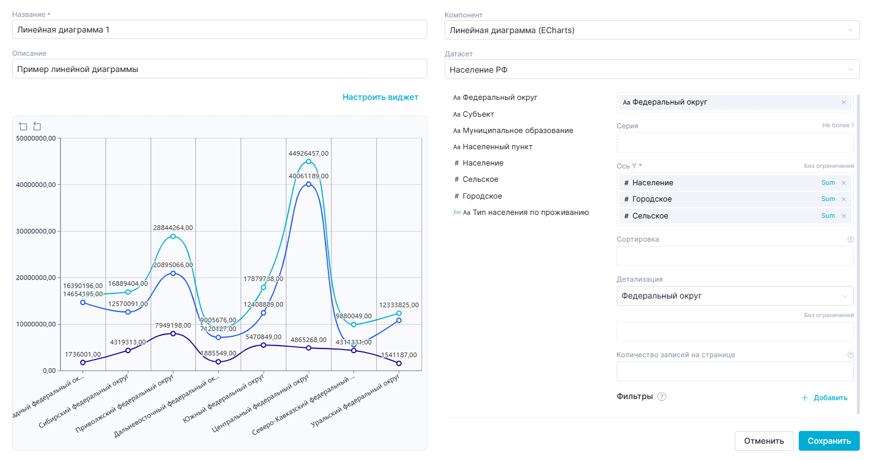Select the Муниципальное образование field in list
Viewport: 872px width, 460px height.
[x=517, y=131]
